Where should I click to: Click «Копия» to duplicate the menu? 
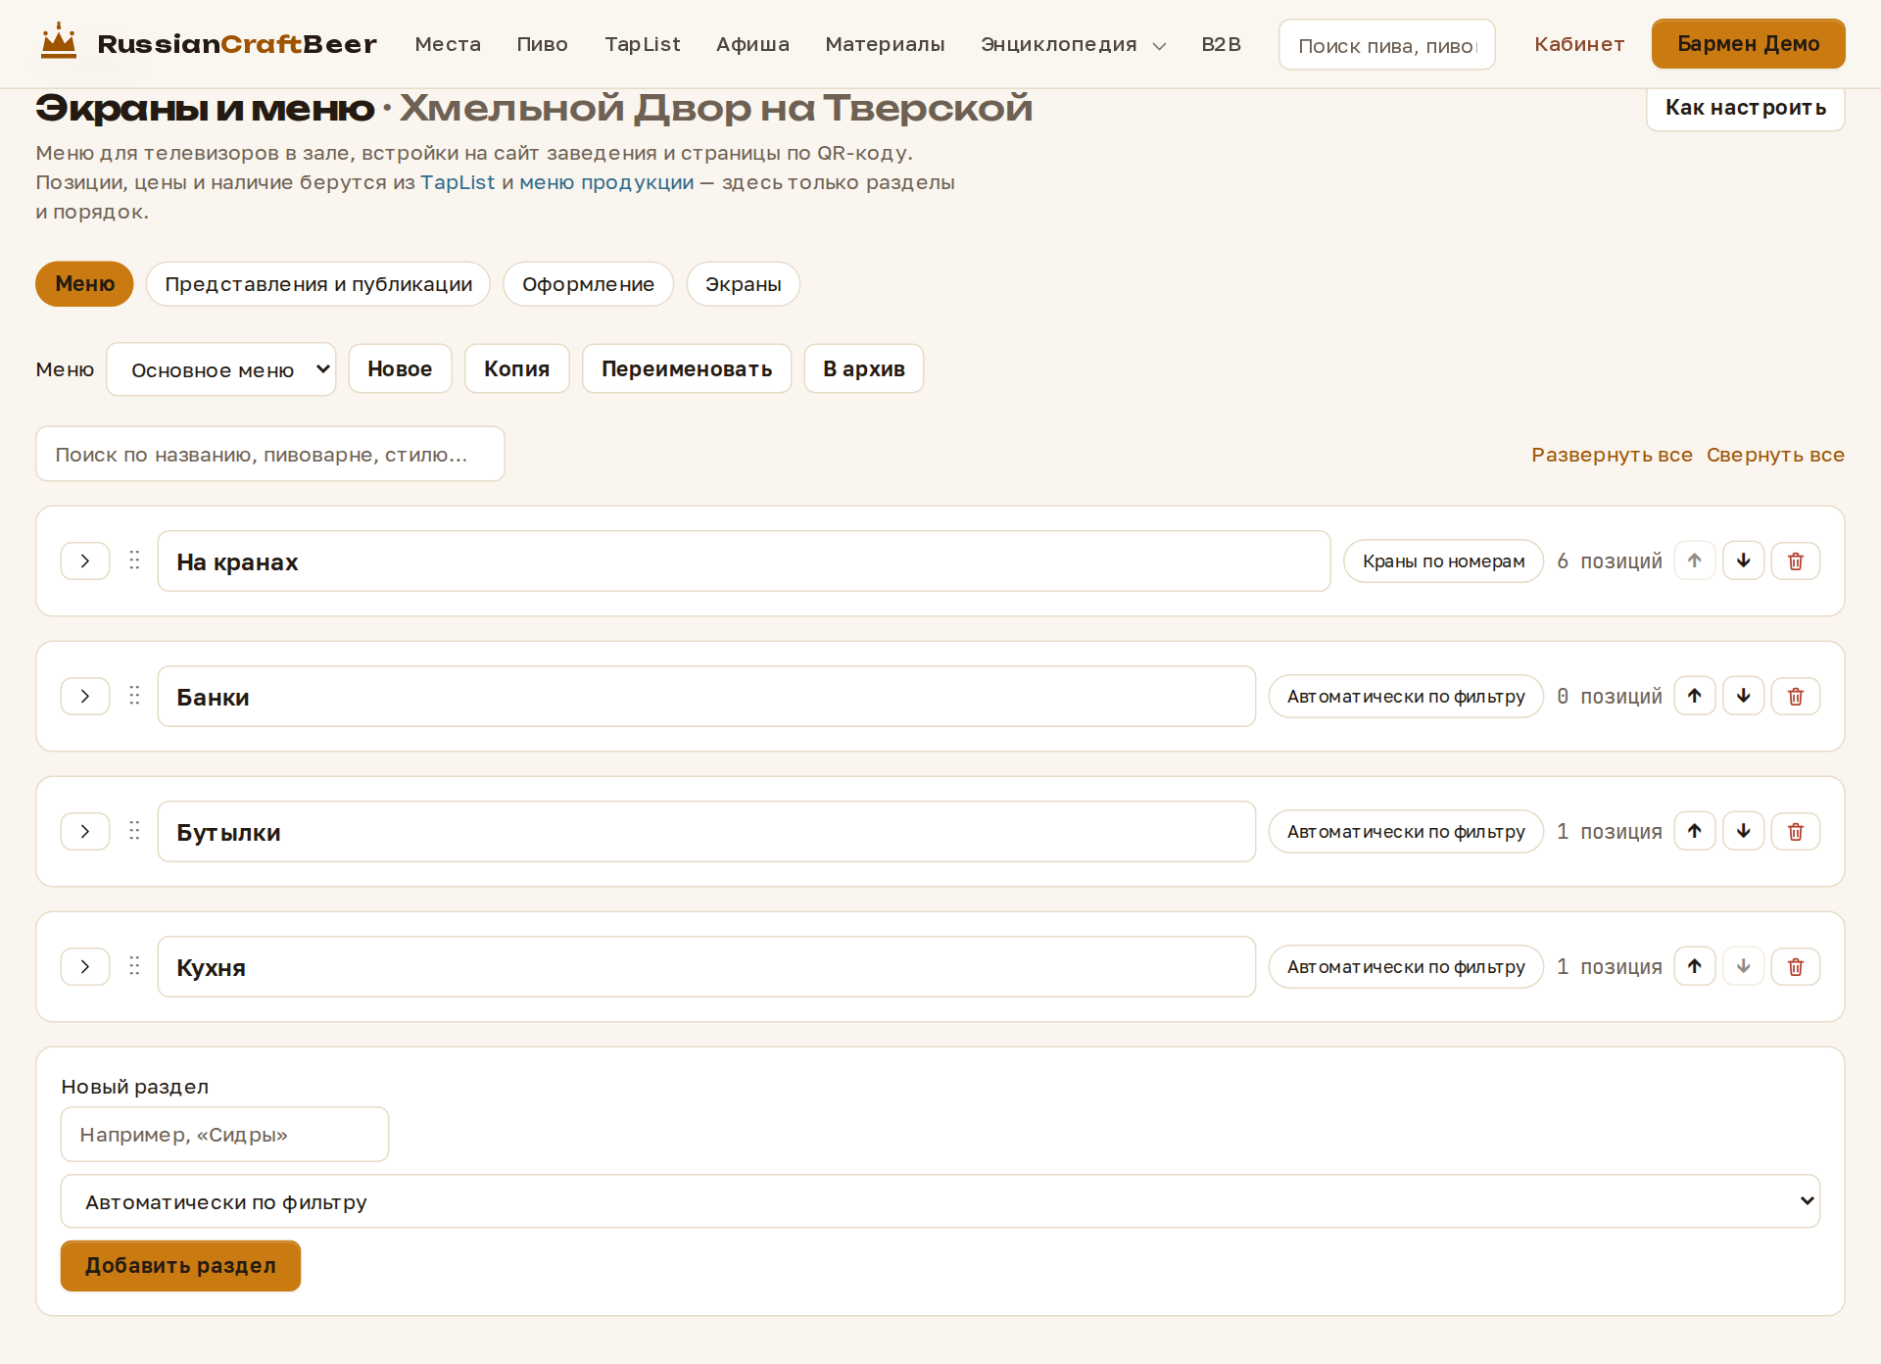pos(516,368)
